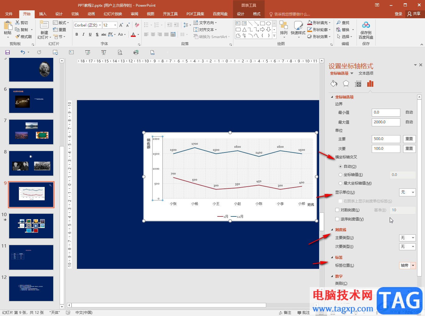Select slide 7 thumbnail
The height and width of the screenshot is (316, 425).
31,132
